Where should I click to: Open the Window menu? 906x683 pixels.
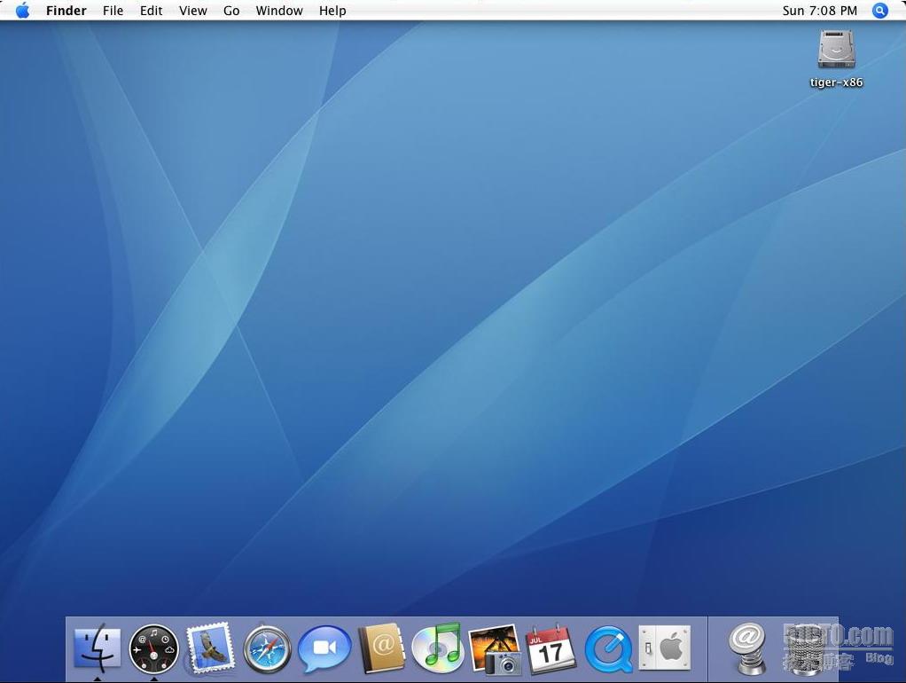tap(279, 11)
